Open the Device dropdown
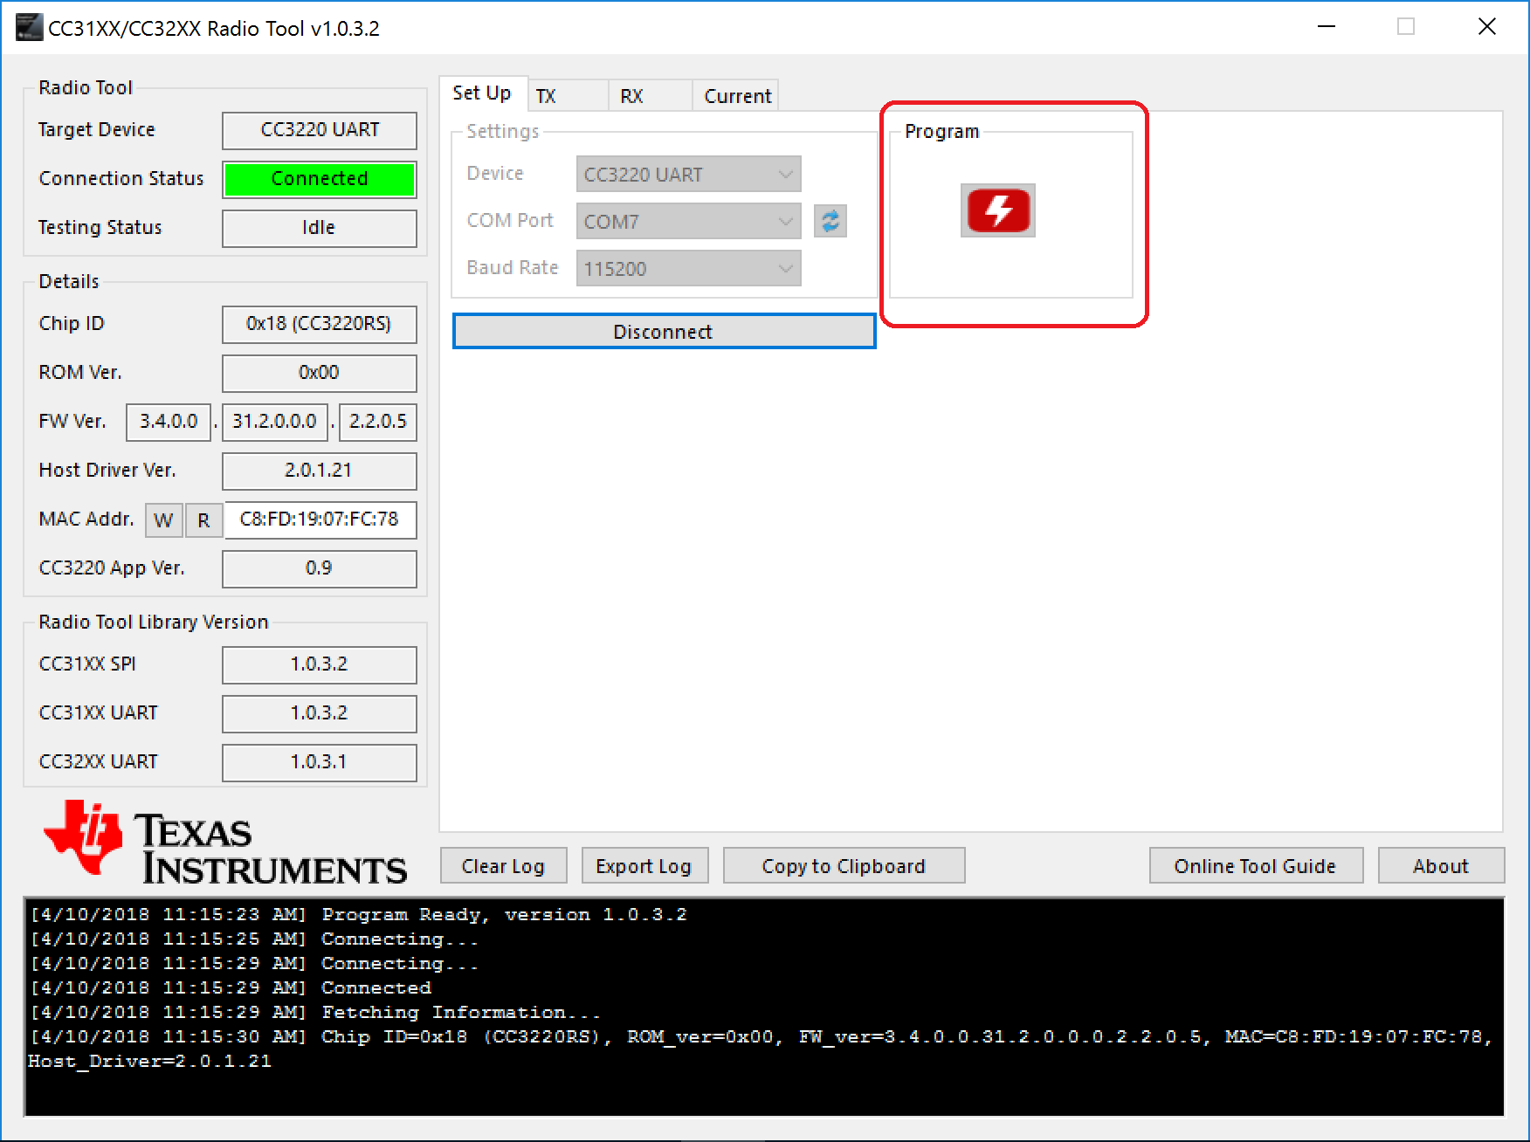The image size is (1530, 1142). tap(688, 174)
